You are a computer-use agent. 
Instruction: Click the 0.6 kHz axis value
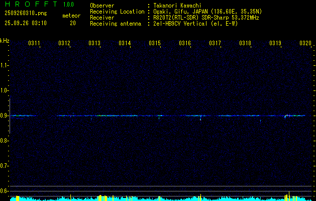pyautogui.click(x=4, y=191)
